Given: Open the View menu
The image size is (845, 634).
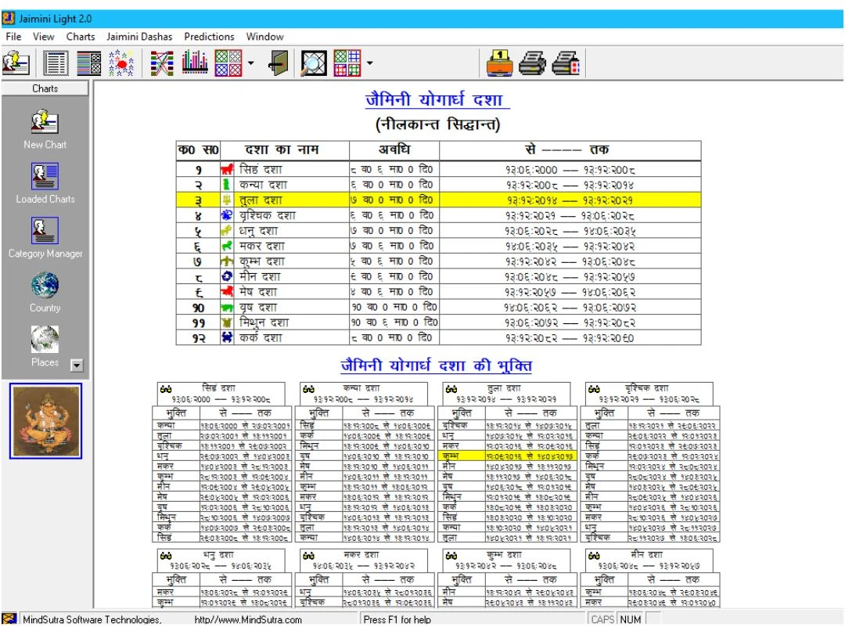Looking at the screenshot, I should pos(43,37).
